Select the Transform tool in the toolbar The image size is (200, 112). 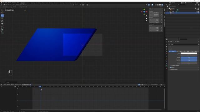click(x=2, y=24)
